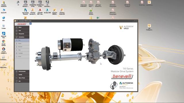
Task: Click the VRED window title bar icon
Action: [x=15, y=21]
